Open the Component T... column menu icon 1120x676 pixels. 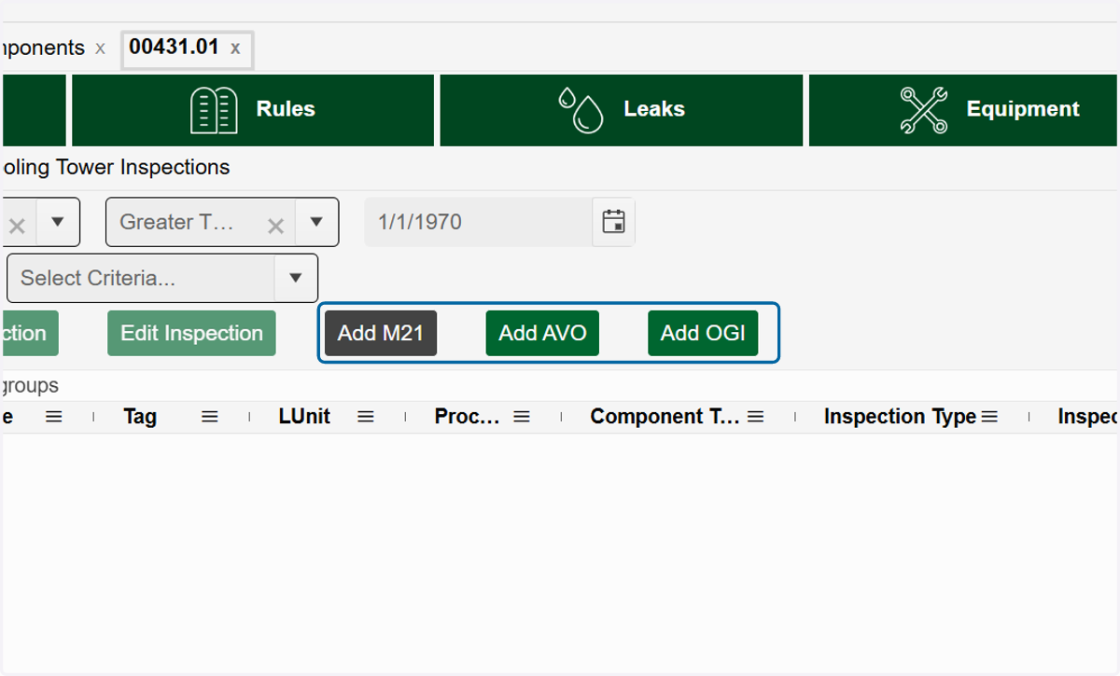coord(756,417)
